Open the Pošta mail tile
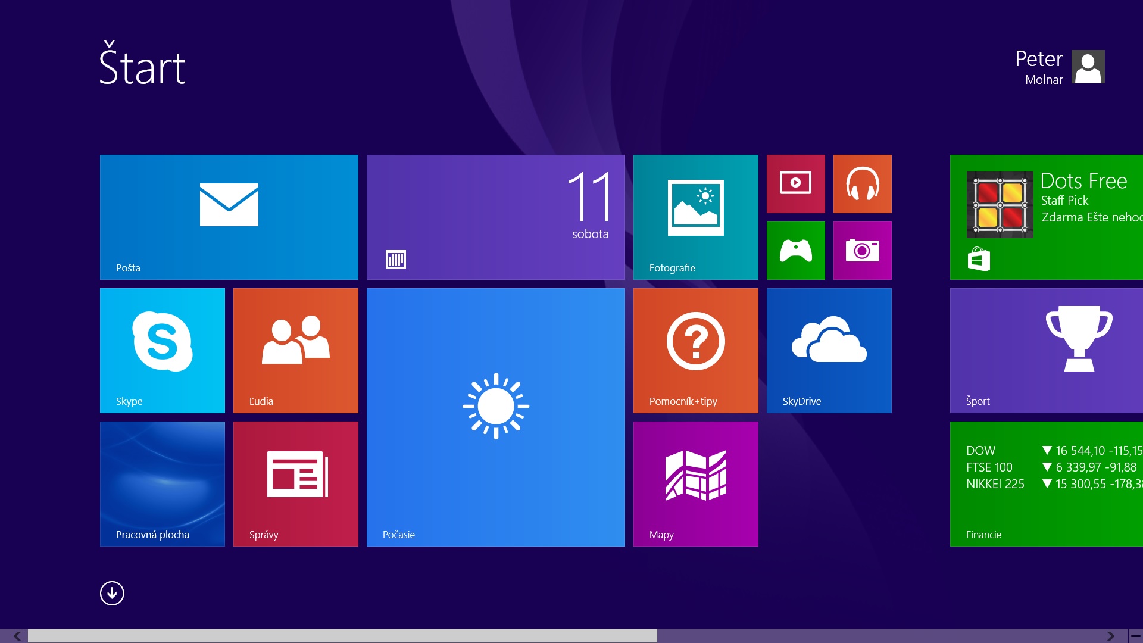The height and width of the screenshot is (643, 1143). pos(229,217)
